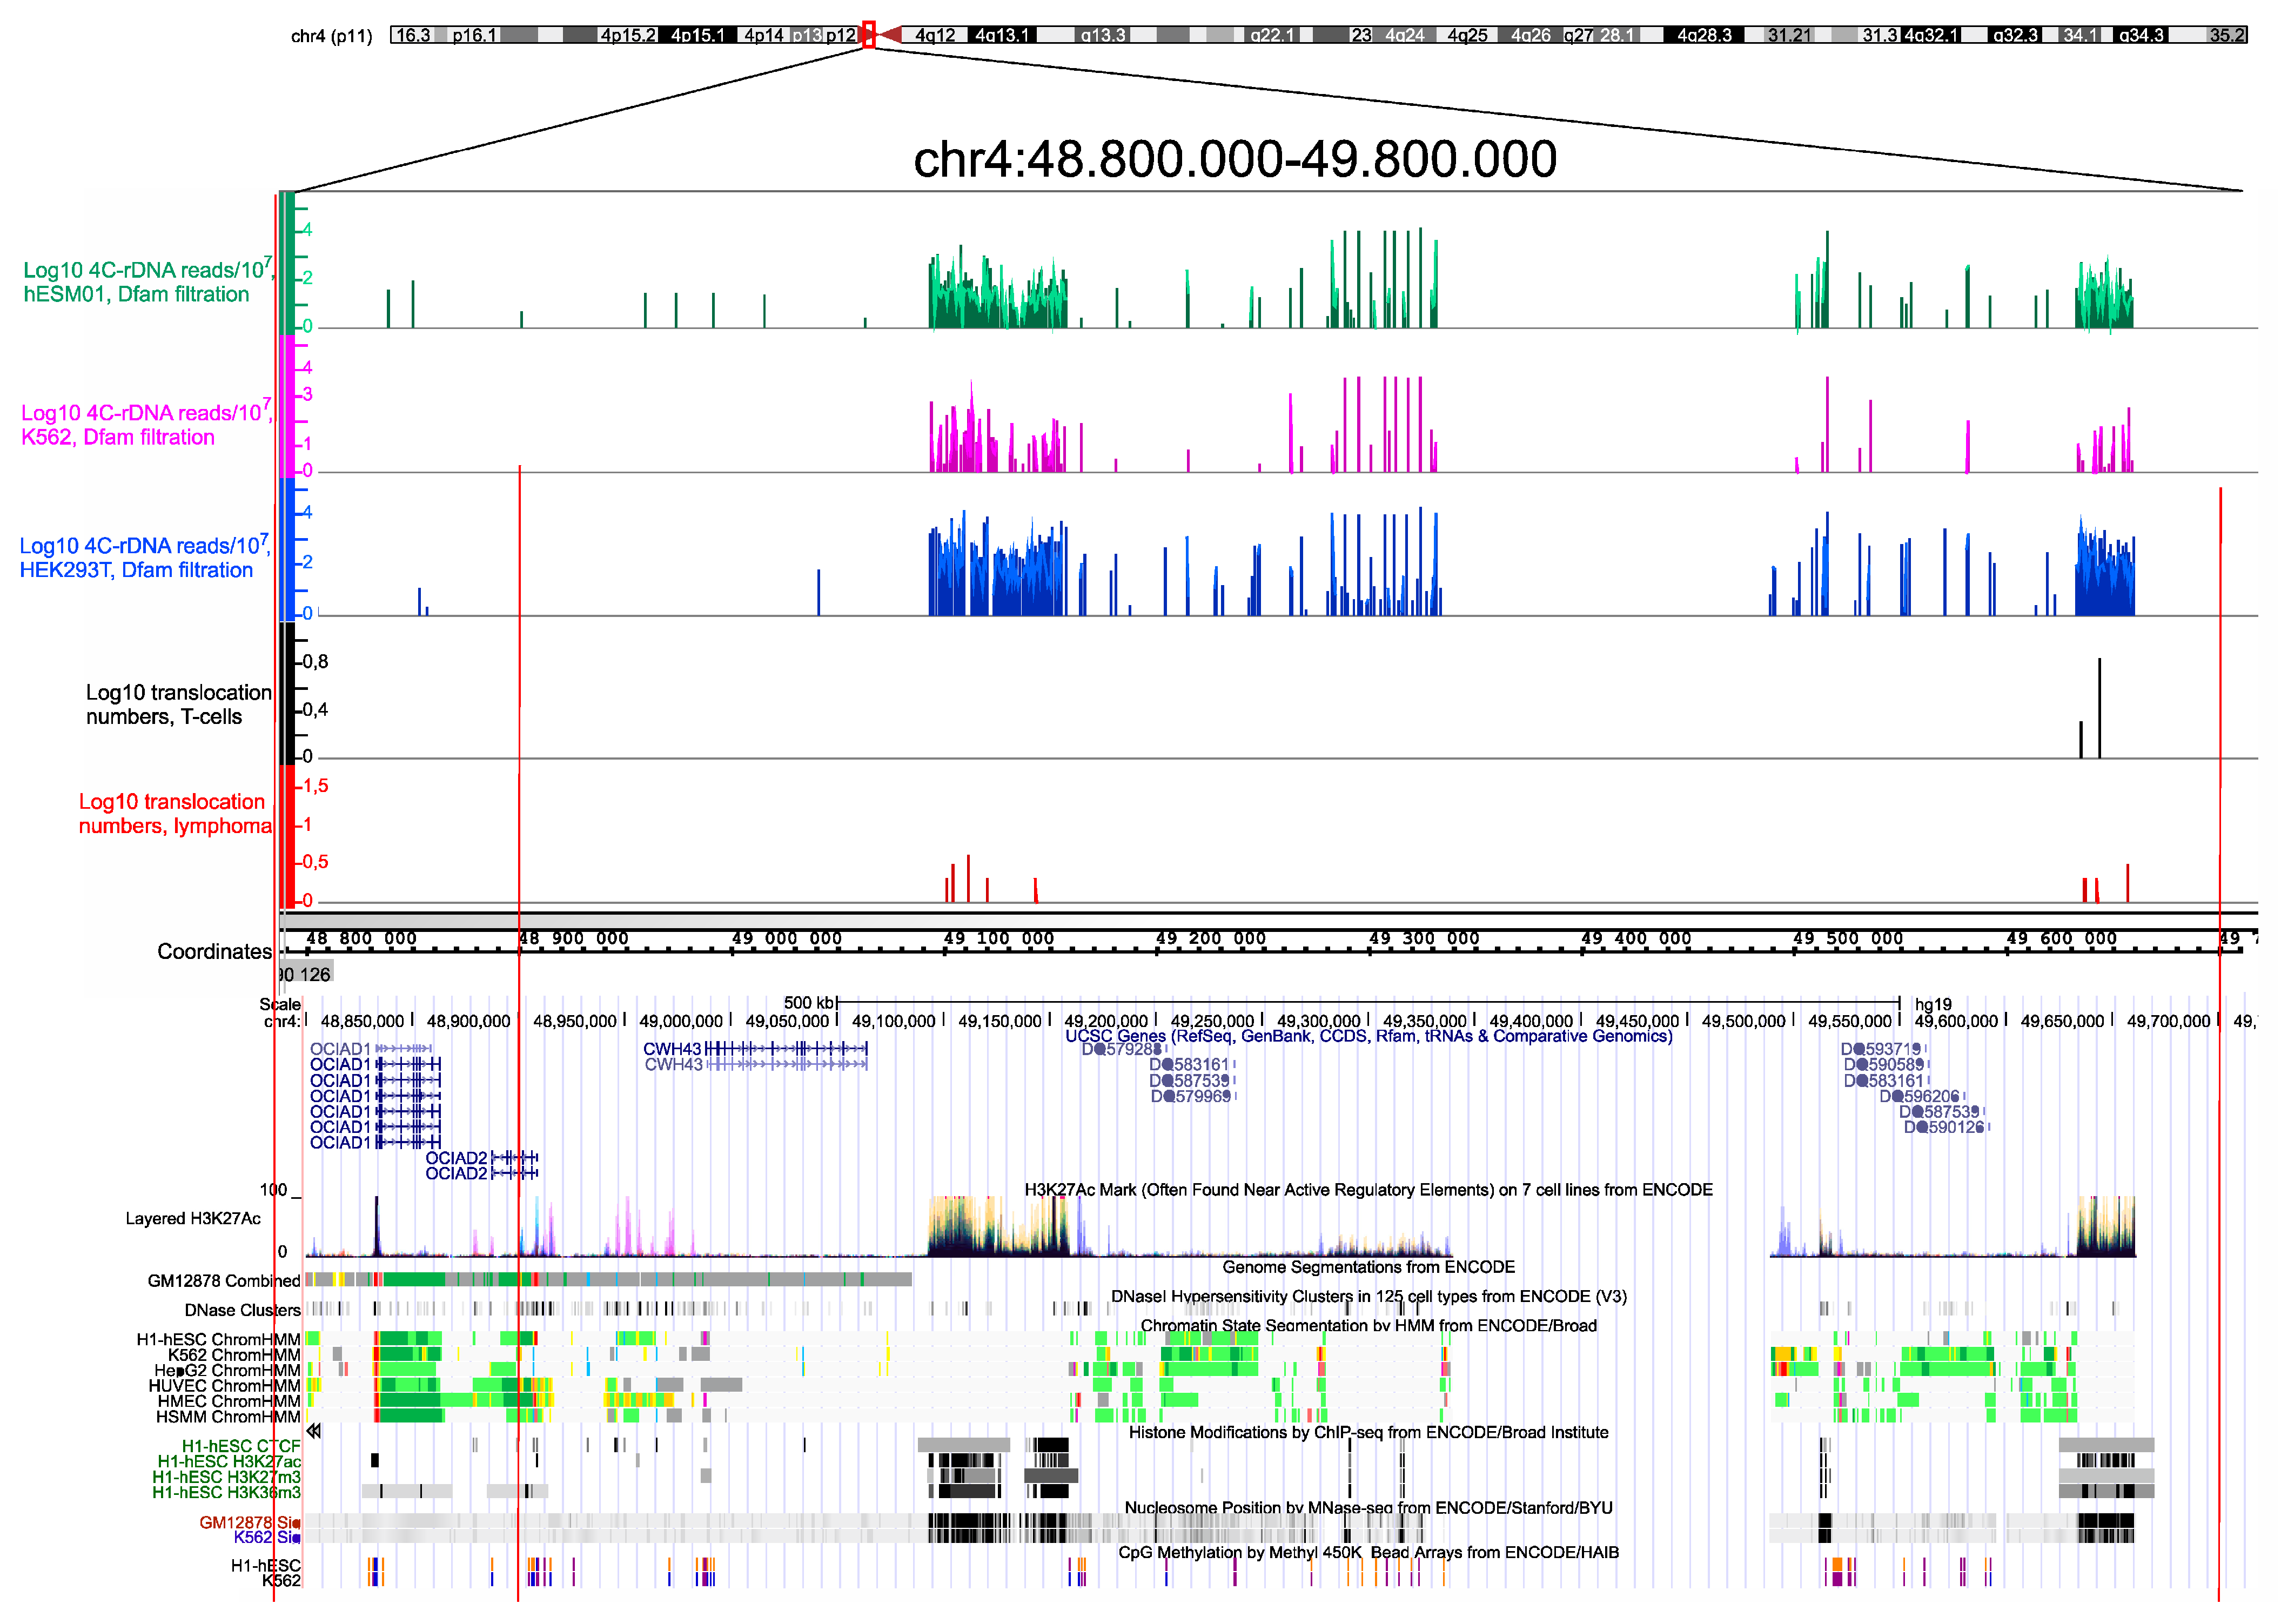Open the CWH43 gene on top row
The image size is (2281, 1624).
click(x=672, y=1048)
